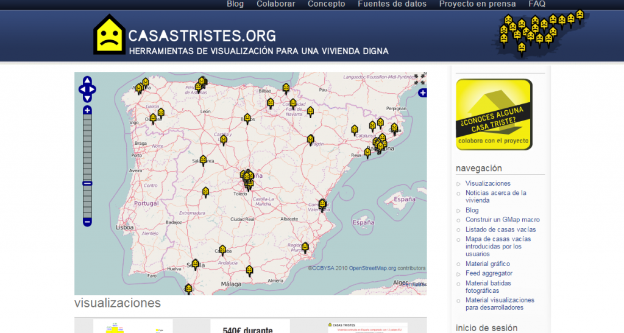Screen dimensions: 624x333
Task: Pan the map east with right arrow
Action: coord(93,89)
